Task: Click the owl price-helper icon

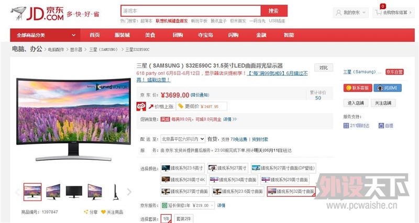Action: coord(141,107)
